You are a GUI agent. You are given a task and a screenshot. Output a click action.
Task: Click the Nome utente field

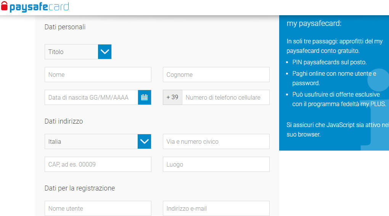point(98,208)
